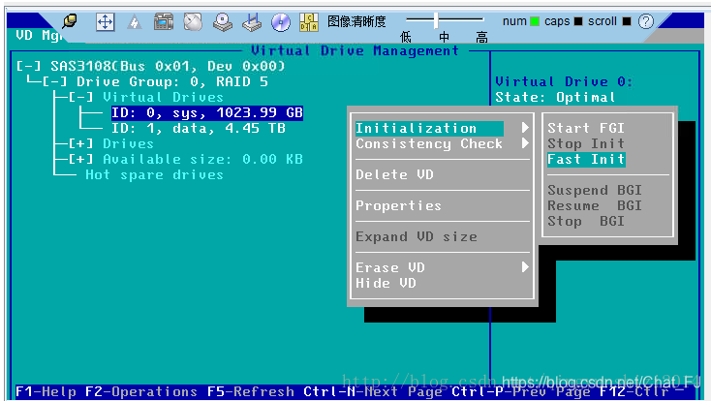
Task: Click Suspend BGI in the submenu
Action: (x=595, y=190)
